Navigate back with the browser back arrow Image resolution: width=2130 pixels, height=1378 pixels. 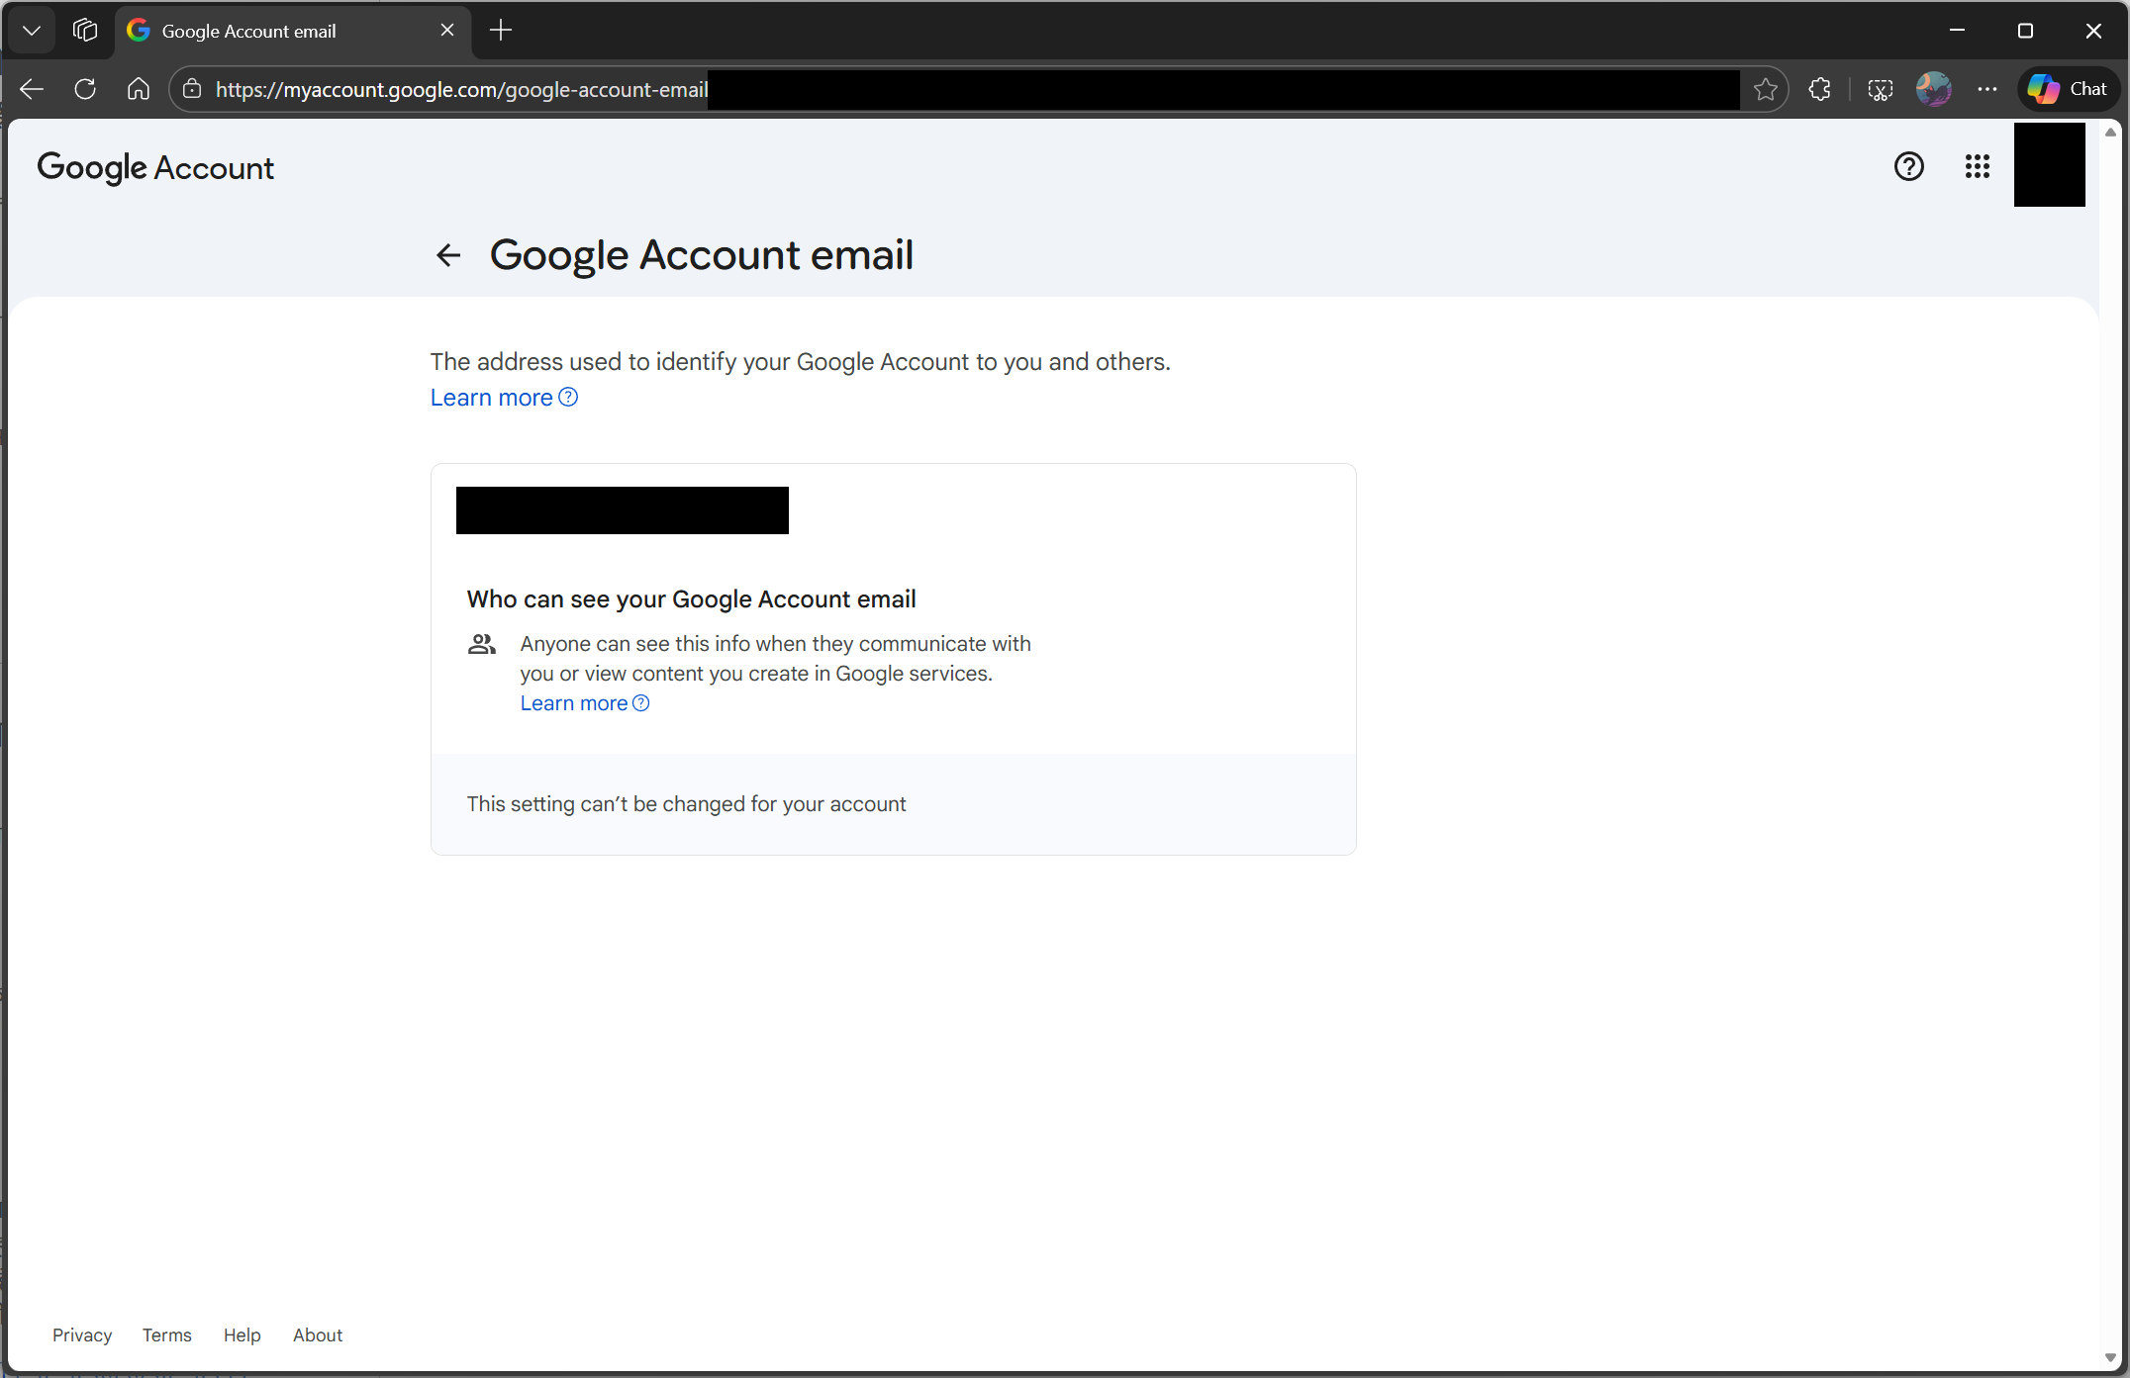[32, 89]
